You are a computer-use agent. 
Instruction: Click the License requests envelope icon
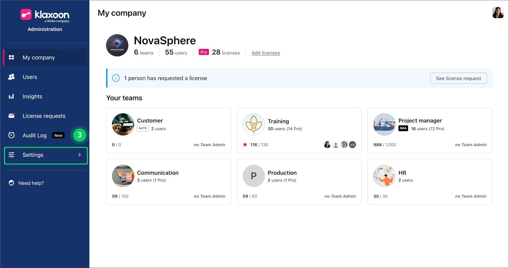11,116
